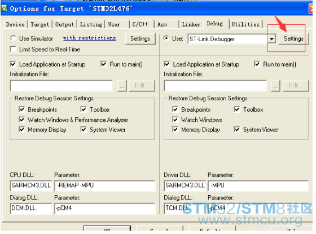This screenshot has width=316, height=234.
Task: Click Dialog DLL field TCM.DLL
Action: [x=185, y=208]
